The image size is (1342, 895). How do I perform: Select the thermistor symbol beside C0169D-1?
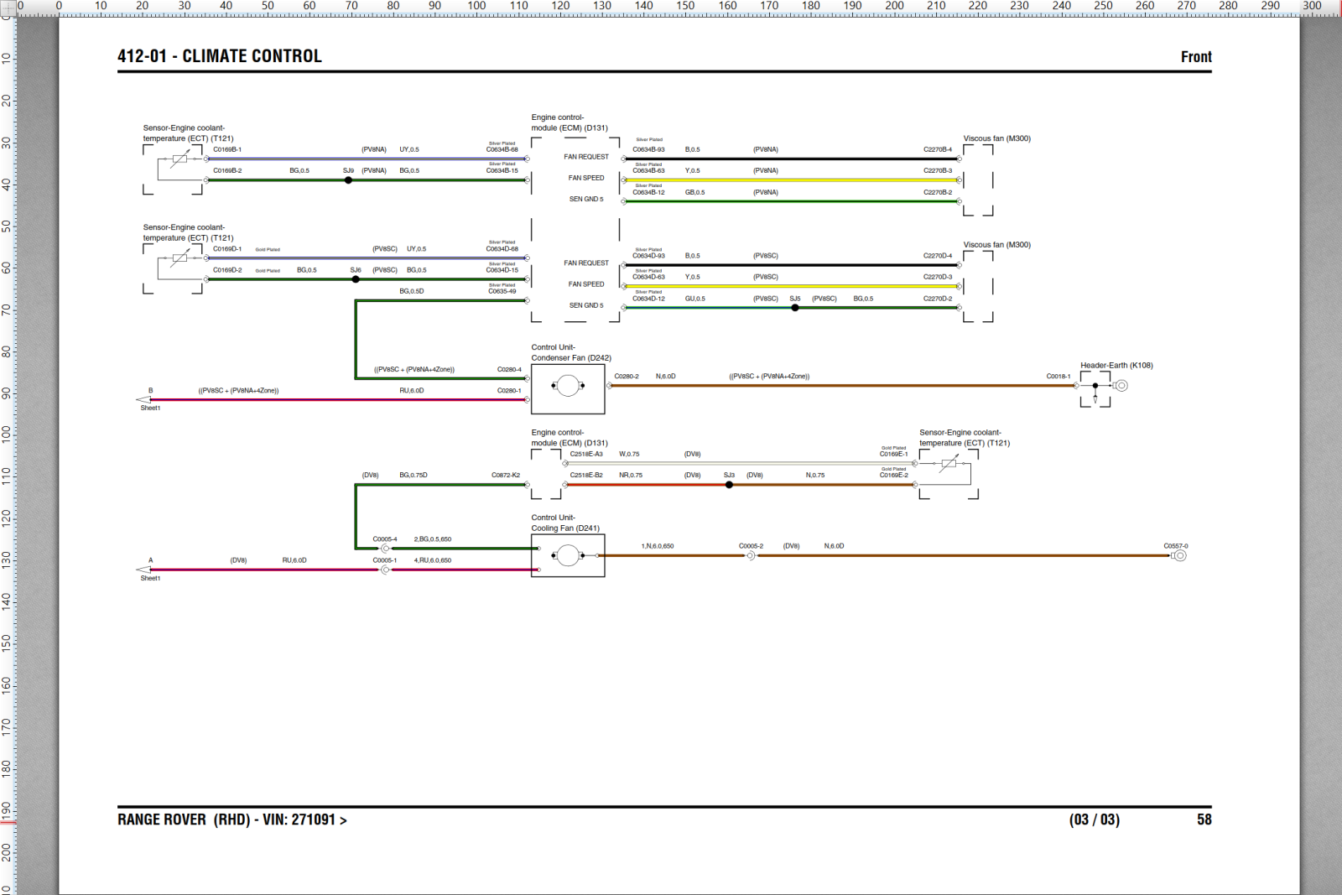[179, 258]
